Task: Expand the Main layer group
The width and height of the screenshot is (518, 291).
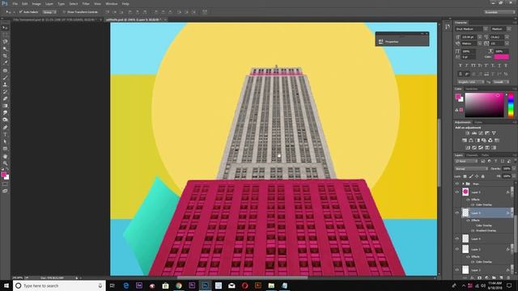Action: tap(463, 183)
